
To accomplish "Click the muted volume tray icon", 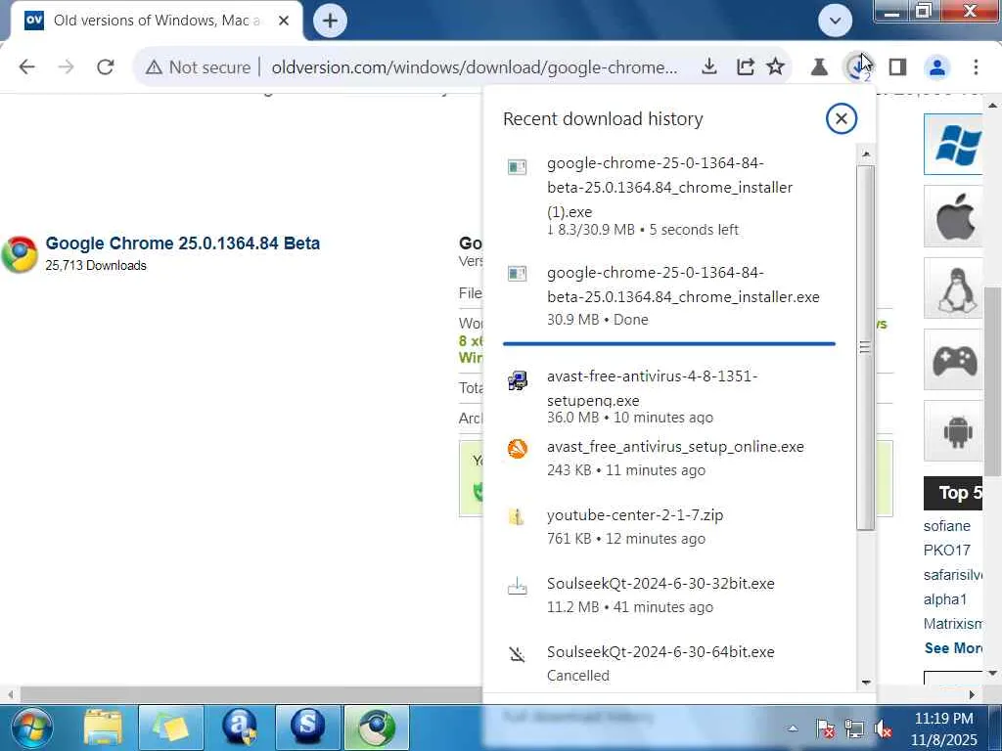I will pos(884,729).
